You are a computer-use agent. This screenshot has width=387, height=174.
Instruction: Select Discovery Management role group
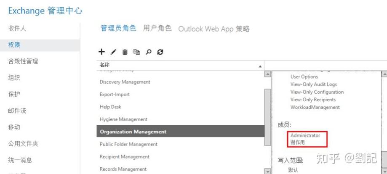125,82
